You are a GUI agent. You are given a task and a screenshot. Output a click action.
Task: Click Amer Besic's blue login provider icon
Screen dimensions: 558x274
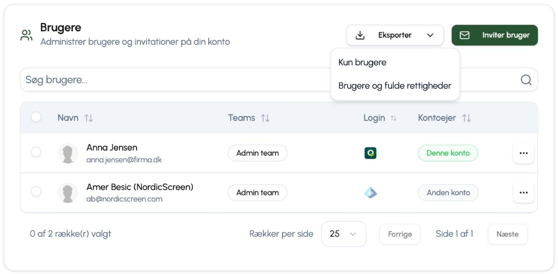[x=371, y=192]
